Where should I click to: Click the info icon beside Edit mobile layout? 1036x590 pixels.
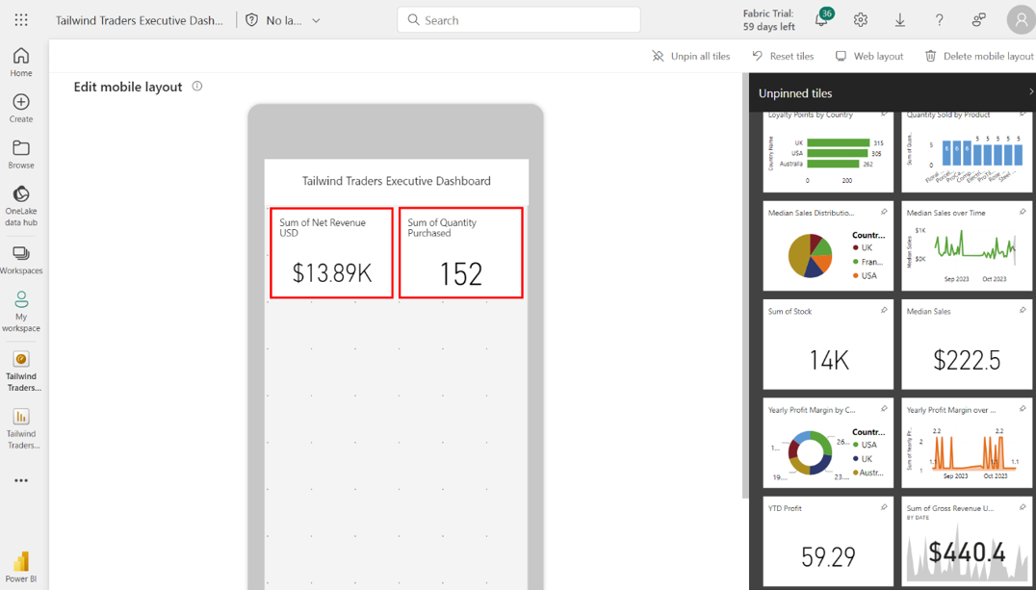coord(197,87)
